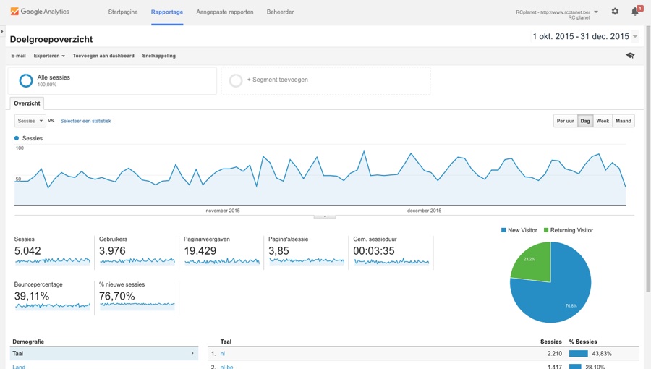Select the Overzicht tab
The width and height of the screenshot is (651, 369).
coord(27,103)
